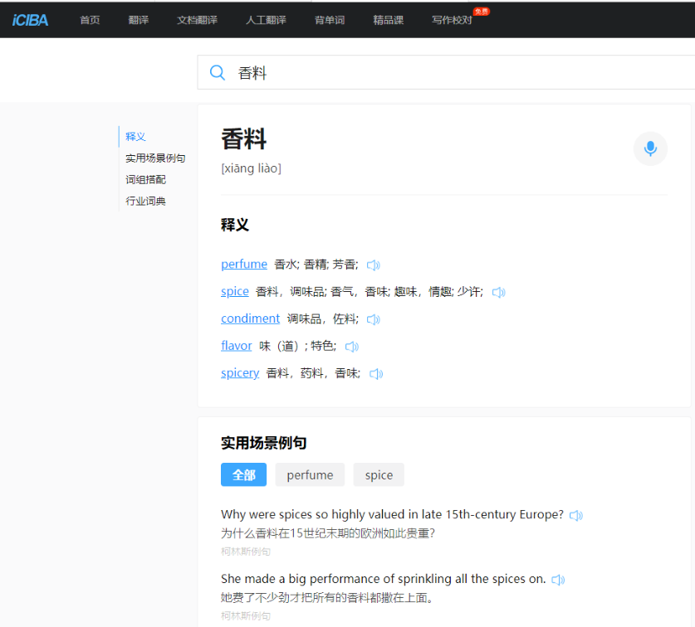Open the spicery word link
Image resolution: width=695 pixels, height=627 pixels.
click(240, 373)
